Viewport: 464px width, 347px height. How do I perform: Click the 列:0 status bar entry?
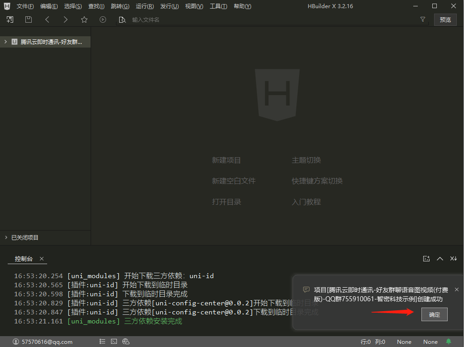click(x=380, y=342)
